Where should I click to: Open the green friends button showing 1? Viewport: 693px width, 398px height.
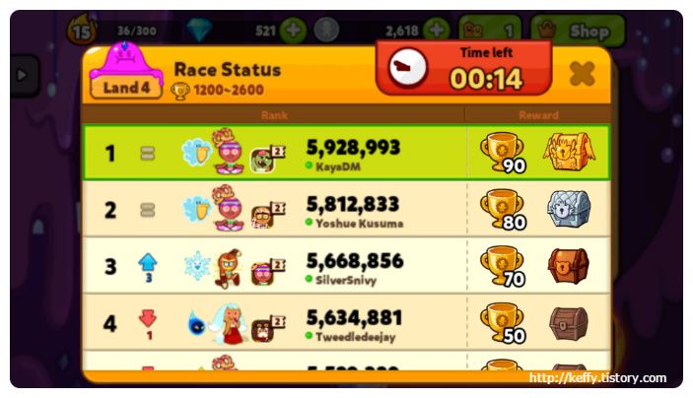coord(490,31)
